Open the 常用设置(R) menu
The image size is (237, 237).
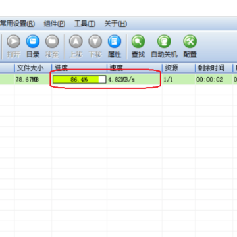tap(17, 24)
